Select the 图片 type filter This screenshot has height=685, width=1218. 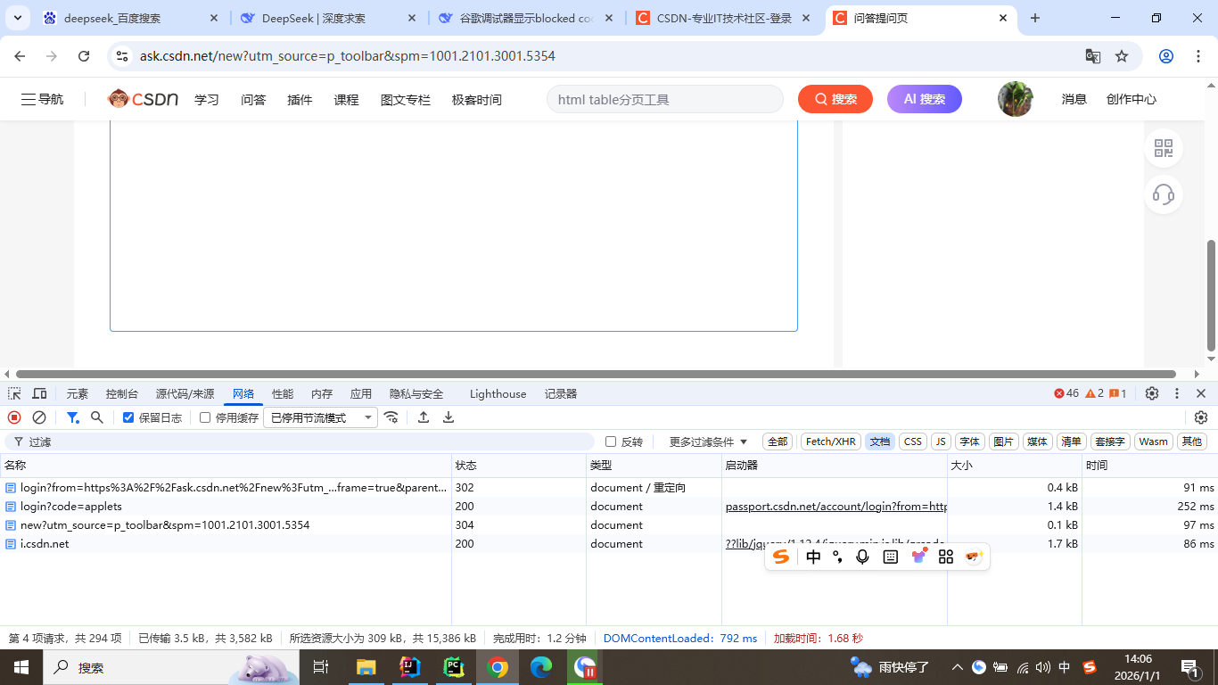pyautogui.click(x=1003, y=442)
